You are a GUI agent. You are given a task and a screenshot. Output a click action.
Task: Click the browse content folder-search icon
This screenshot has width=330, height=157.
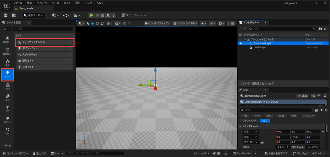point(14,15)
